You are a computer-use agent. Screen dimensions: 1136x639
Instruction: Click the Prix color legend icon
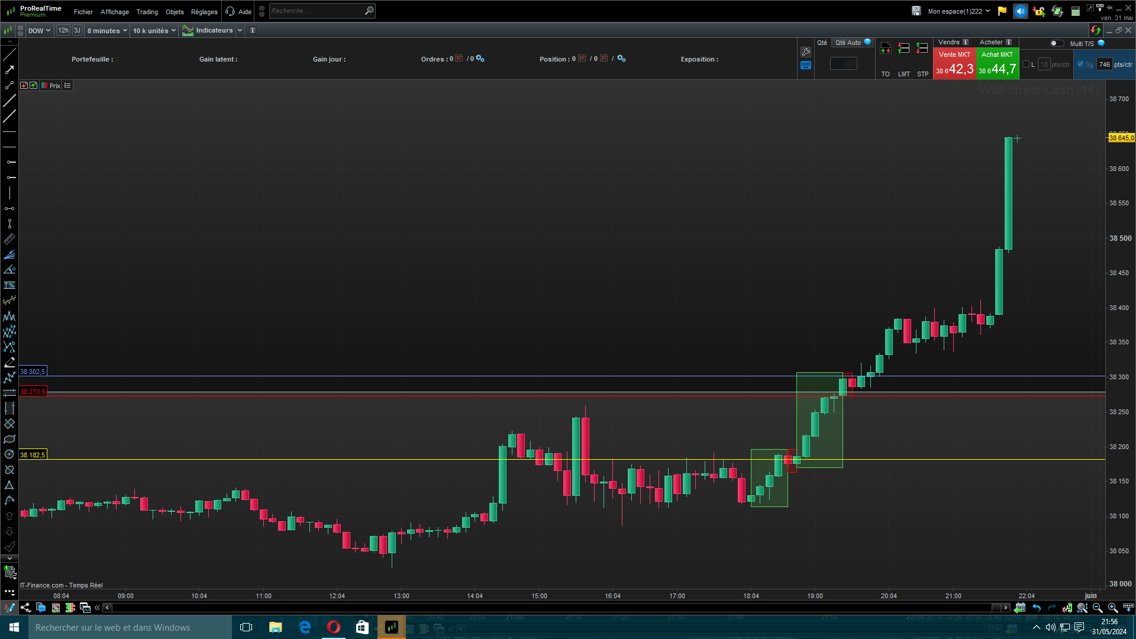coord(44,86)
